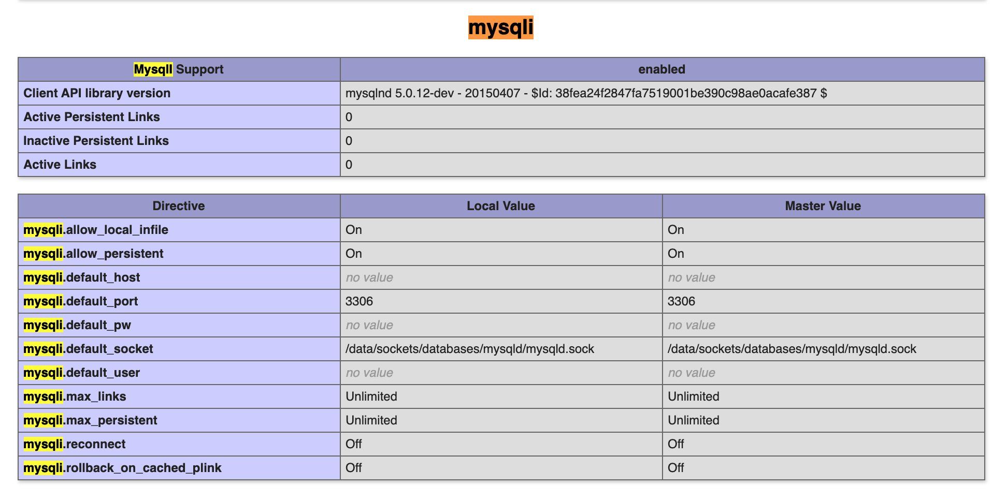Click Master Value On for allow_local_infile
Screen dimensions: 1007x500
(676, 230)
